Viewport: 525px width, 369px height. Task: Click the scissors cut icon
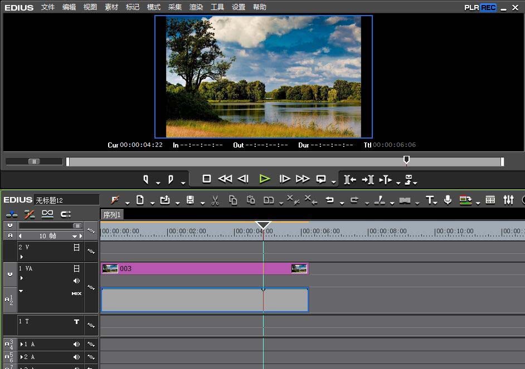tap(215, 200)
